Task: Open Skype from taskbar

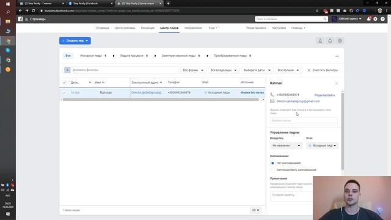Action: (x=8, y=50)
